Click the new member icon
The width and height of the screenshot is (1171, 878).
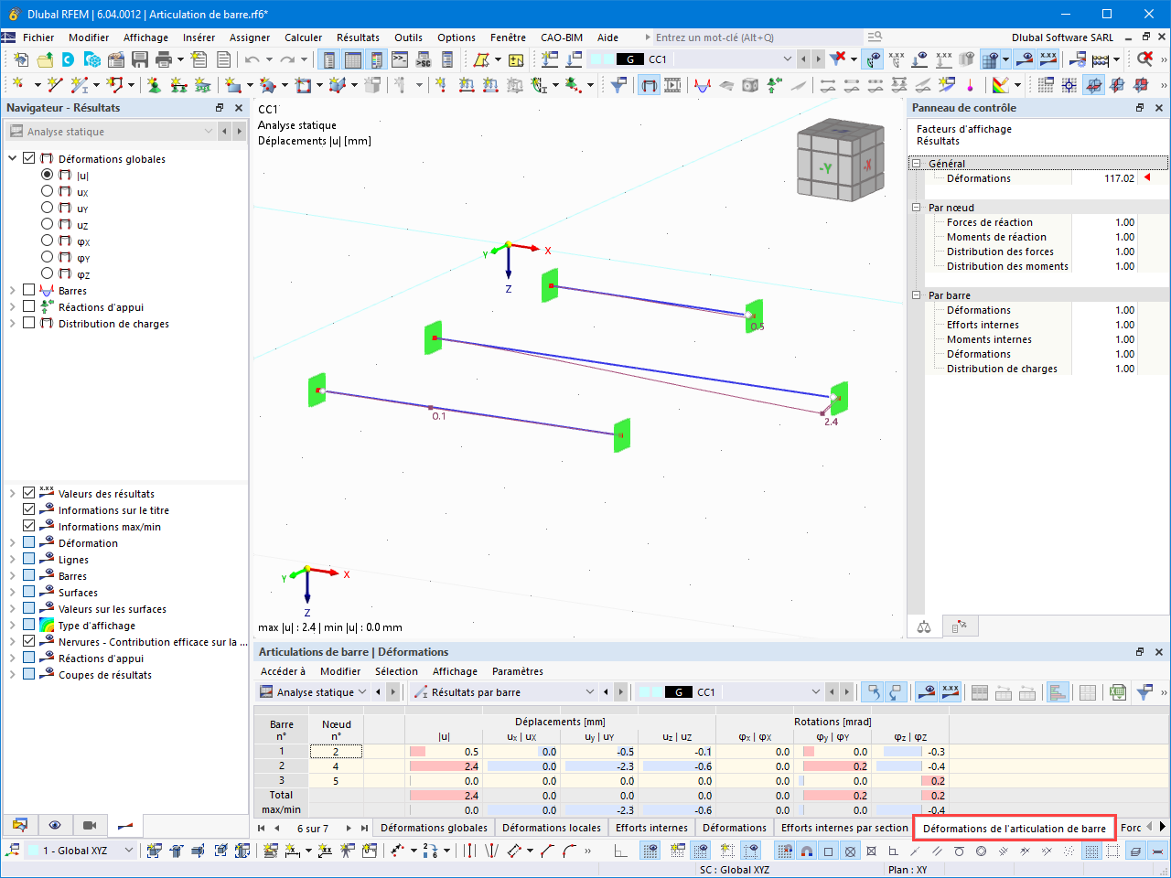81,85
